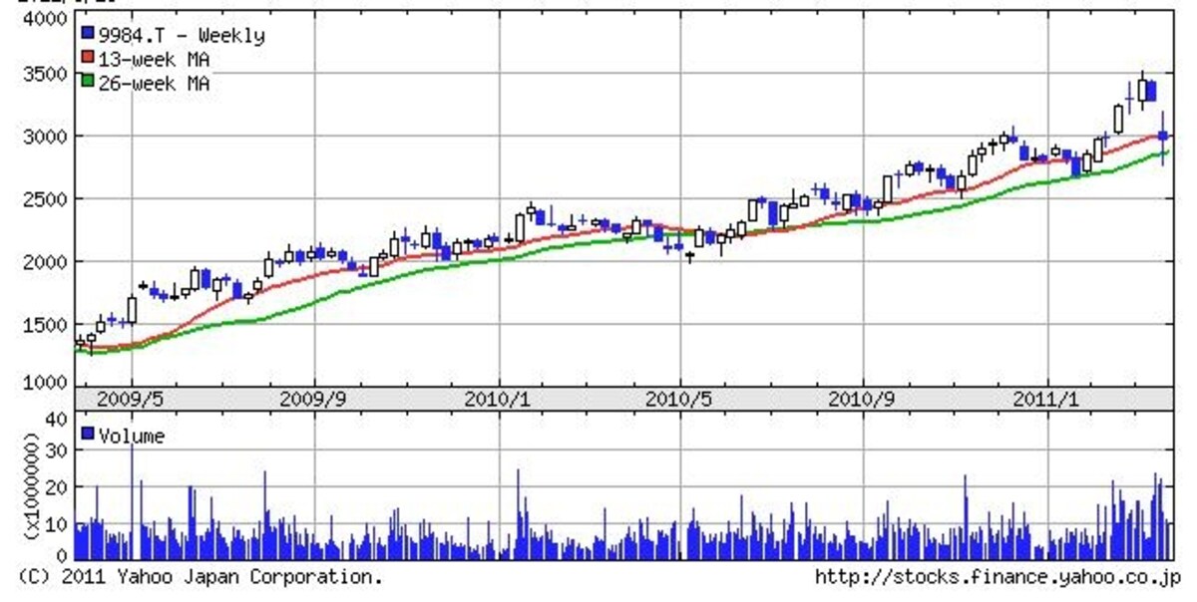Click the 2000 price axis label
Image resolution: width=1197 pixels, height=602 pixels.
click(43, 262)
